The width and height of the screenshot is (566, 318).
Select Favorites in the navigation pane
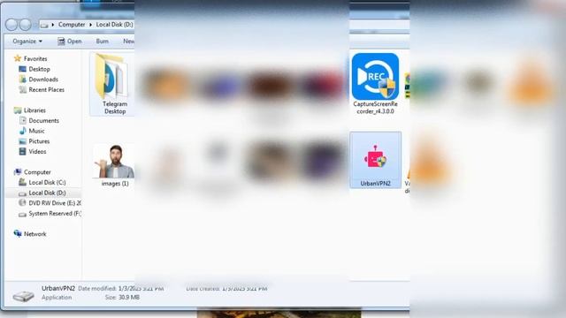tap(35, 59)
